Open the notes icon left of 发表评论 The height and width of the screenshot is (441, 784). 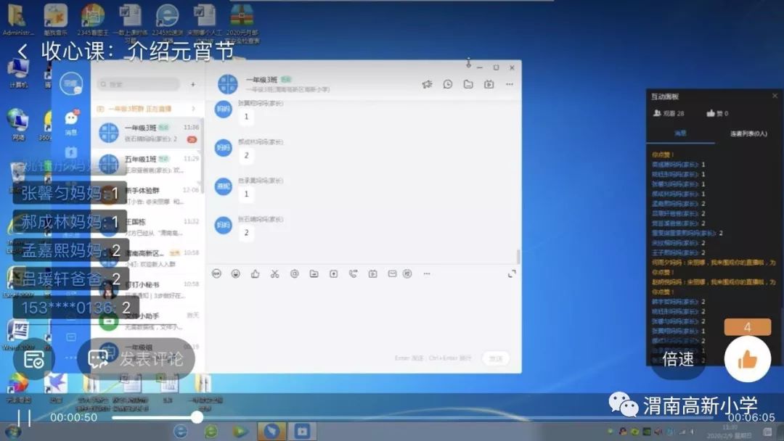(x=34, y=359)
